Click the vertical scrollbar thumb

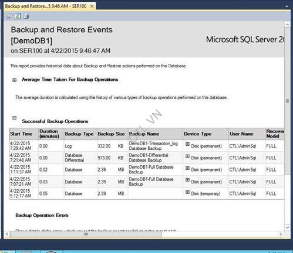[287, 101]
